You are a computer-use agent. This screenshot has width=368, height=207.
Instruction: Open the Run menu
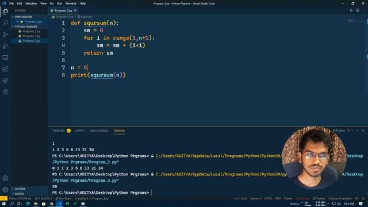(x=60, y=3)
